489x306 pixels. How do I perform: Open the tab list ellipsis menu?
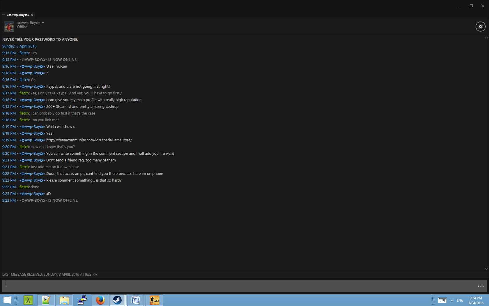point(3,15)
